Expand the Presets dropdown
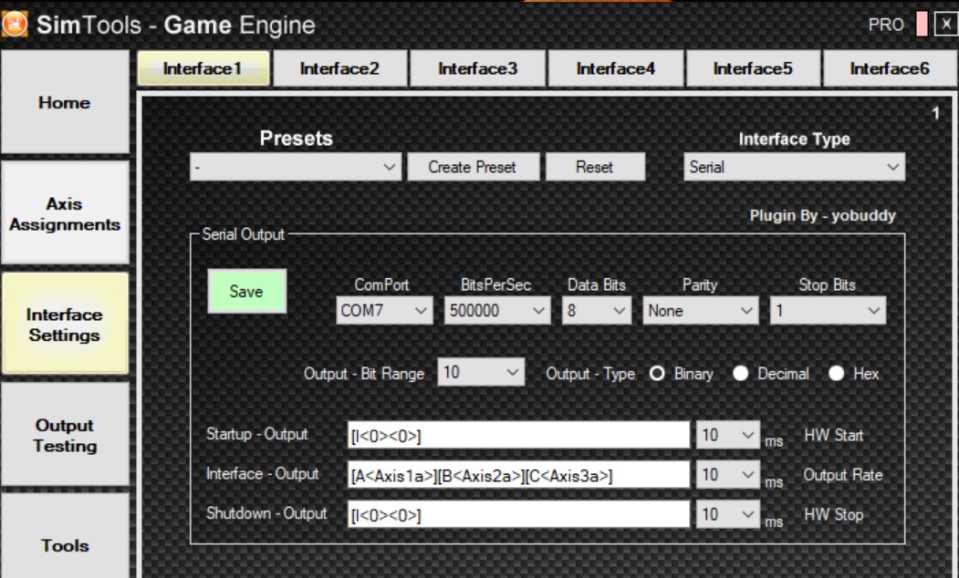The width and height of the screenshot is (959, 578). point(296,167)
